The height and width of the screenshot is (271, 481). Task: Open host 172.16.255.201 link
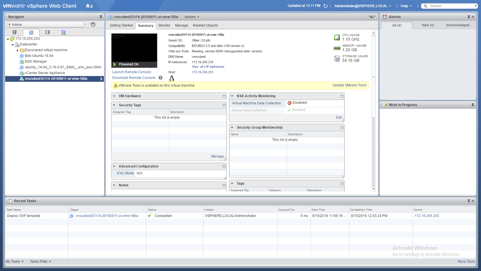[x=202, y=72]
